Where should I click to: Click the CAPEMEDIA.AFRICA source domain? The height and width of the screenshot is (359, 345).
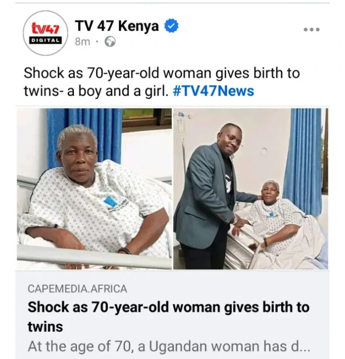pos(78,289)
